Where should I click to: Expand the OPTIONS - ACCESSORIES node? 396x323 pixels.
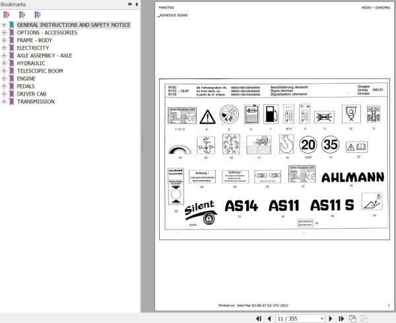4,32
